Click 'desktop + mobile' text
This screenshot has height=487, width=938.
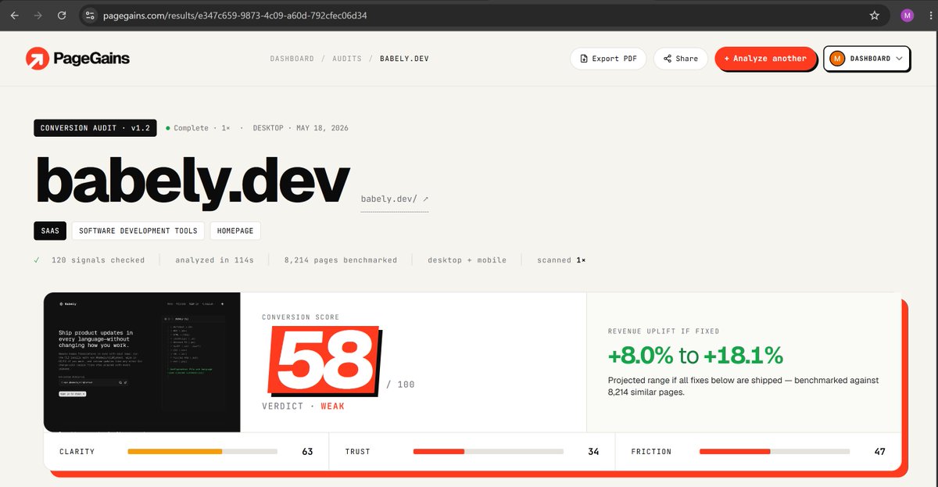point(467,260)
